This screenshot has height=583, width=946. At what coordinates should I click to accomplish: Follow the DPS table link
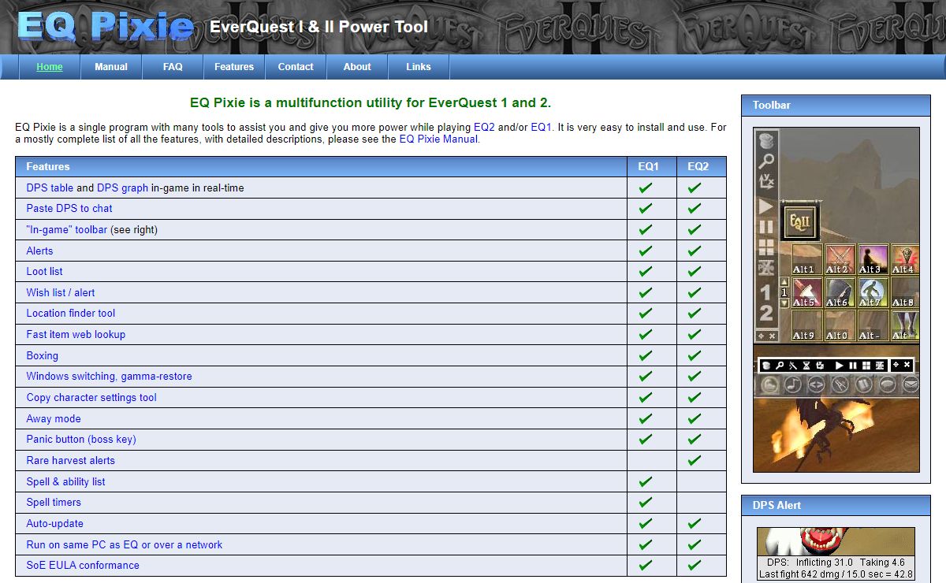(50, 188)
